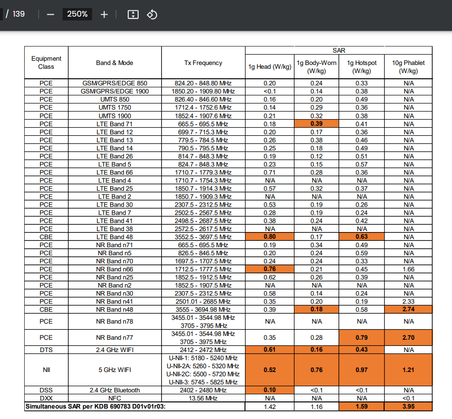
Task: Click the fit to page icon
Action: click(133, 14)
